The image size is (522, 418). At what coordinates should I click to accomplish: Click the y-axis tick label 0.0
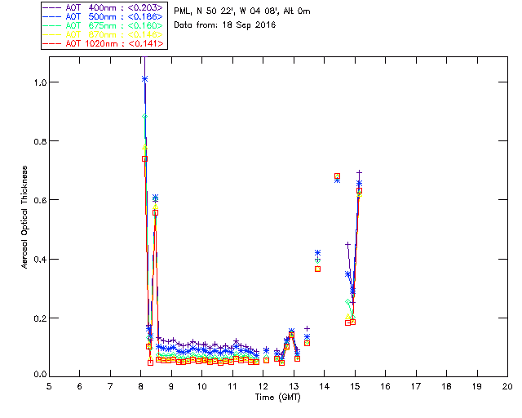(x=40, y=375)
